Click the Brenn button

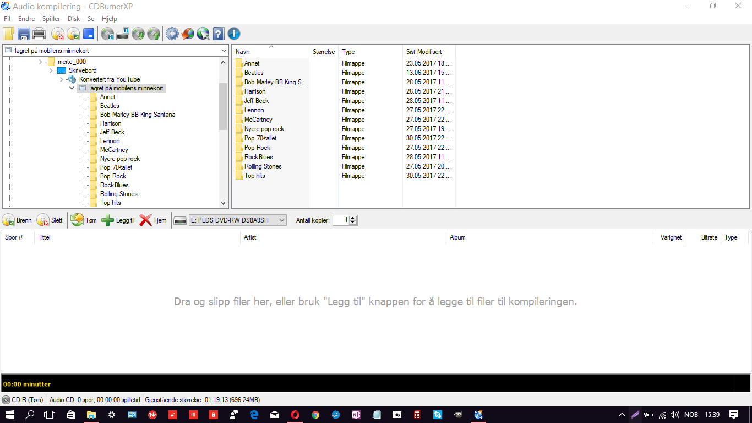(17, 220)
